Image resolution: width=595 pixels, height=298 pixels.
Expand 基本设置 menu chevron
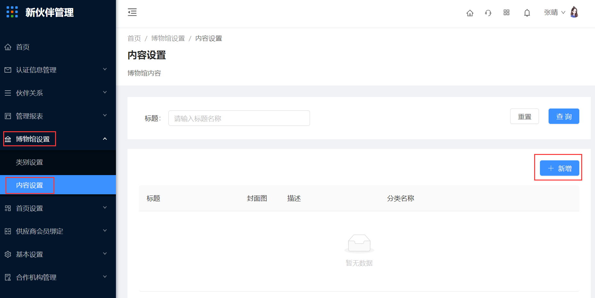pyautogui.click(x=105, y=254)
